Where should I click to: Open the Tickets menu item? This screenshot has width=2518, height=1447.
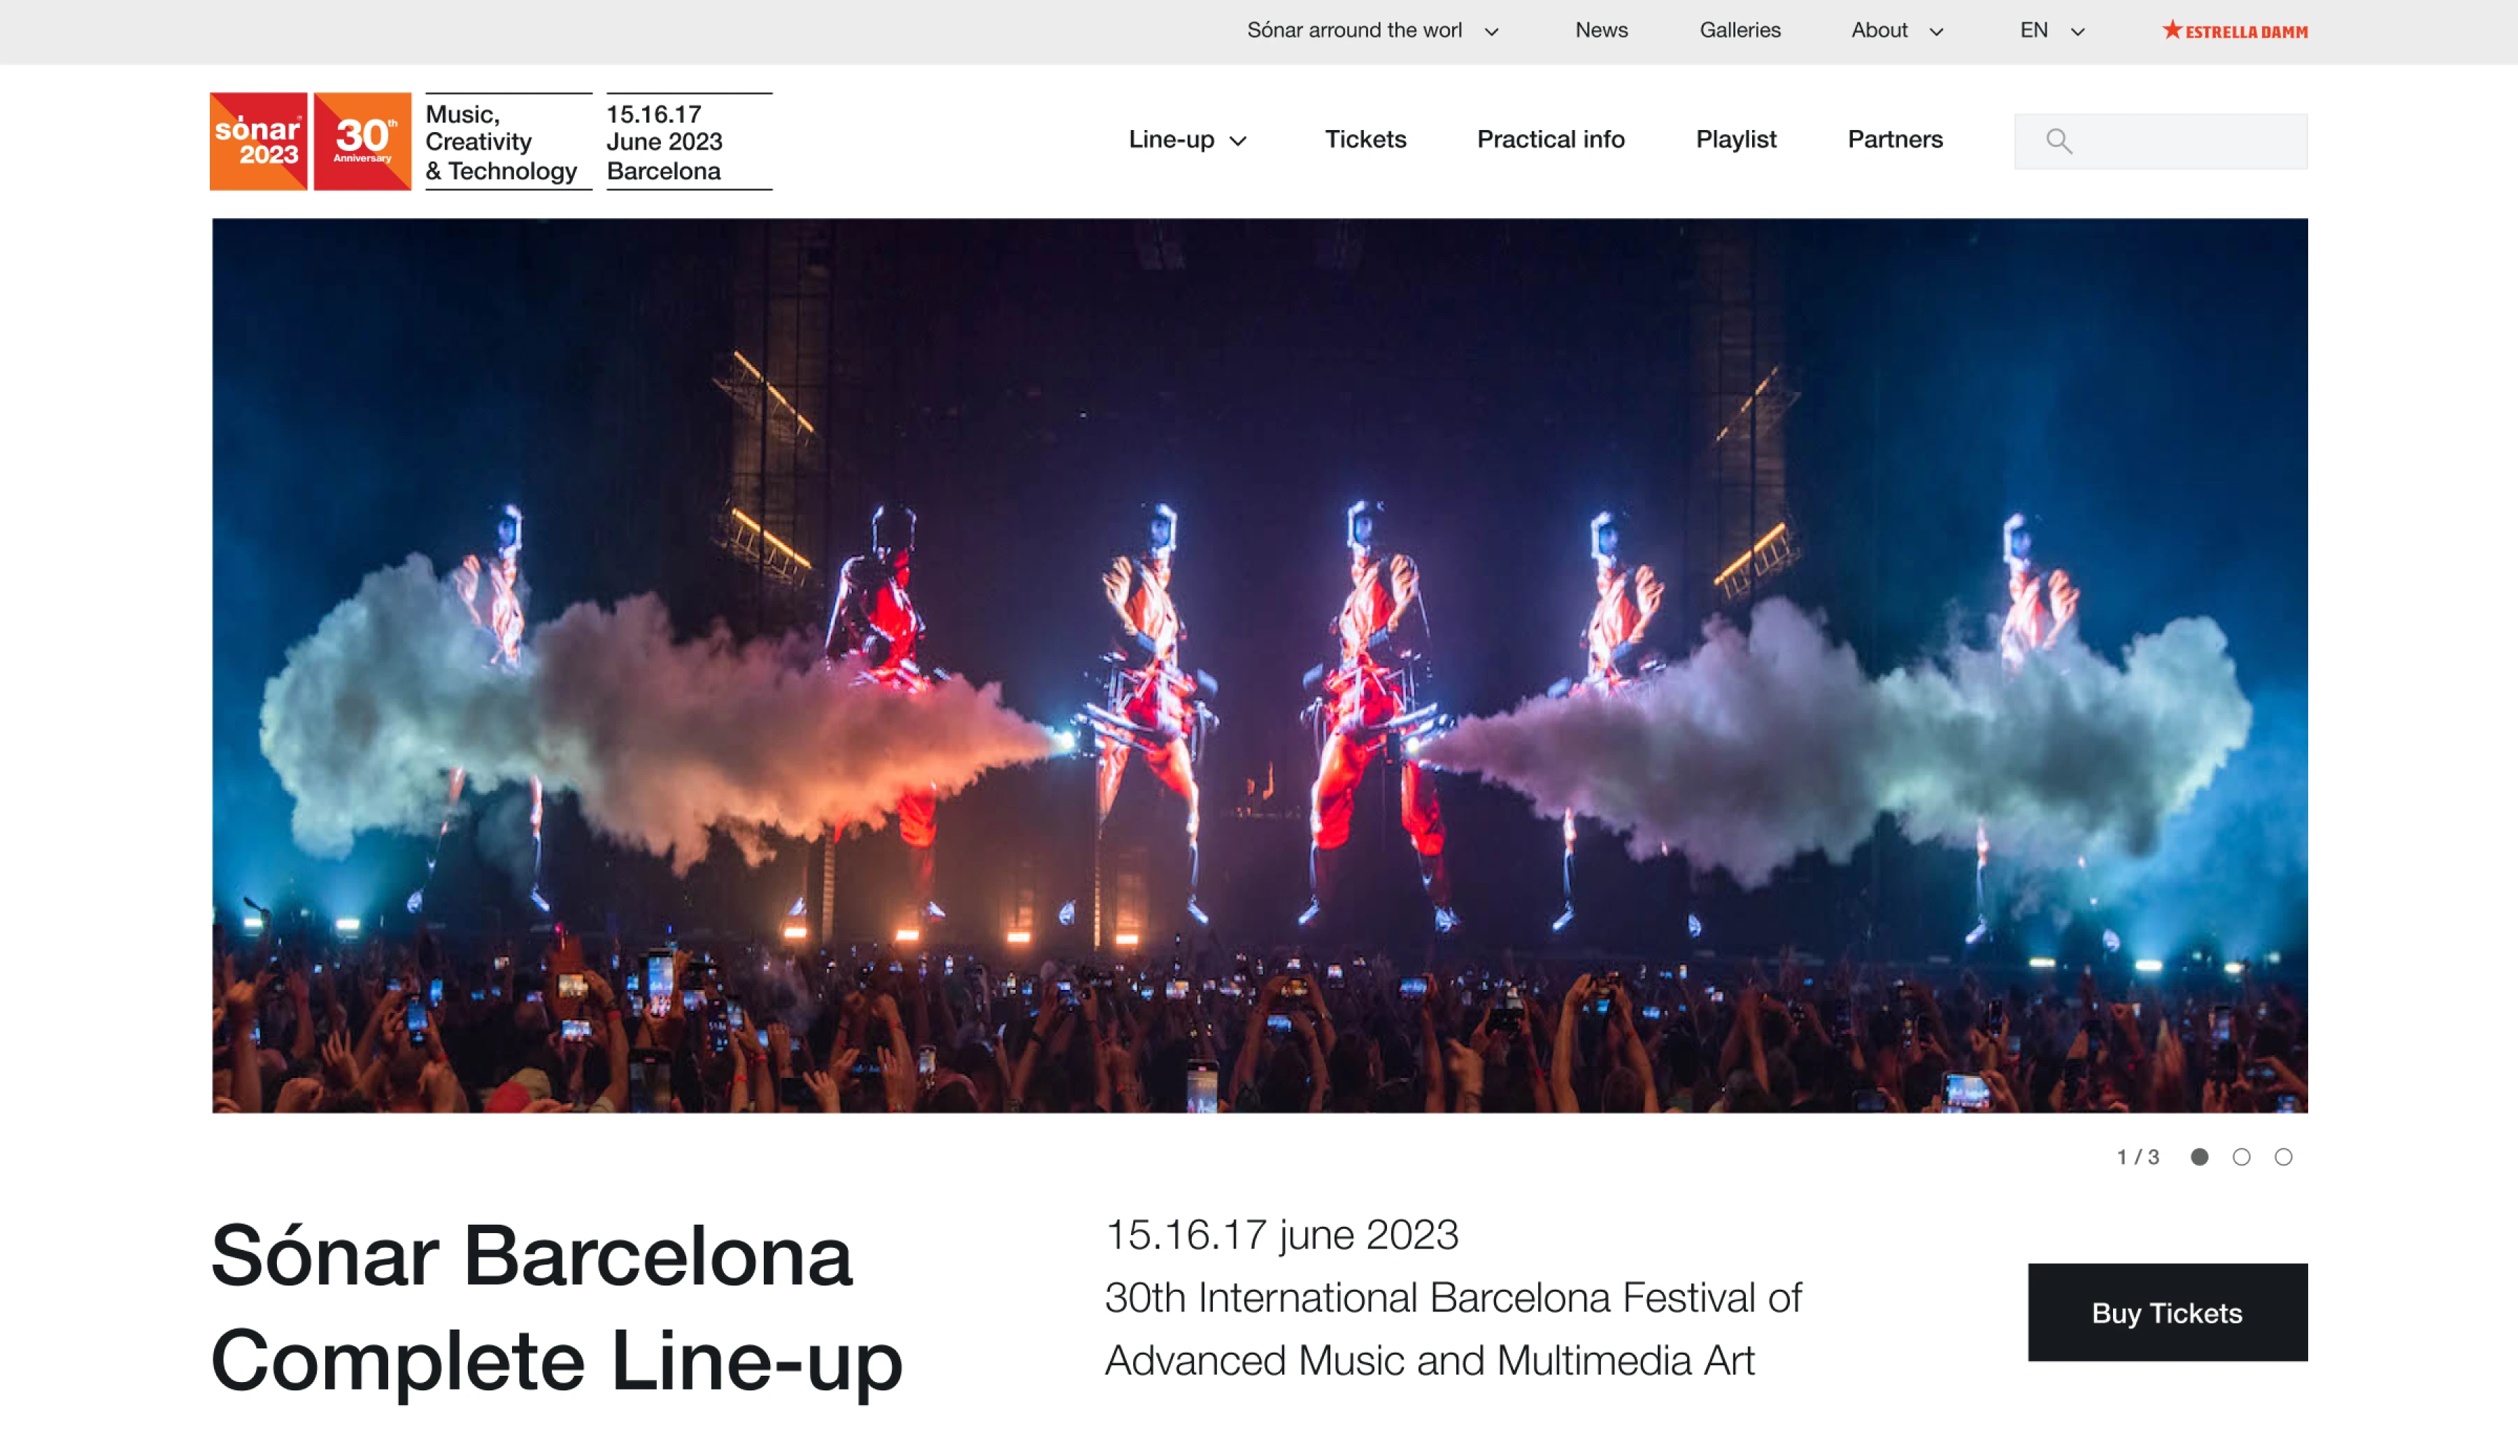(x=1365, y=139)
